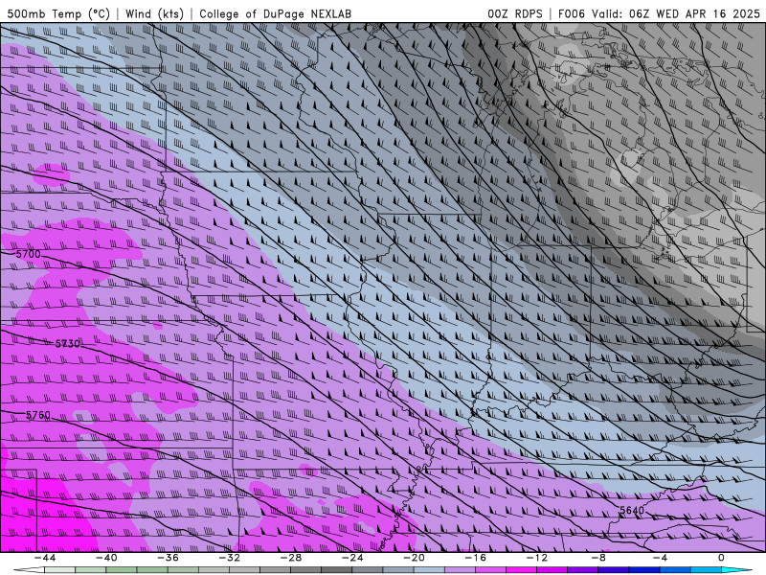The height and width of the screenshot is (575, 766).
Task: Click the -16 colorbar tick label
Action: click(475, 558)
